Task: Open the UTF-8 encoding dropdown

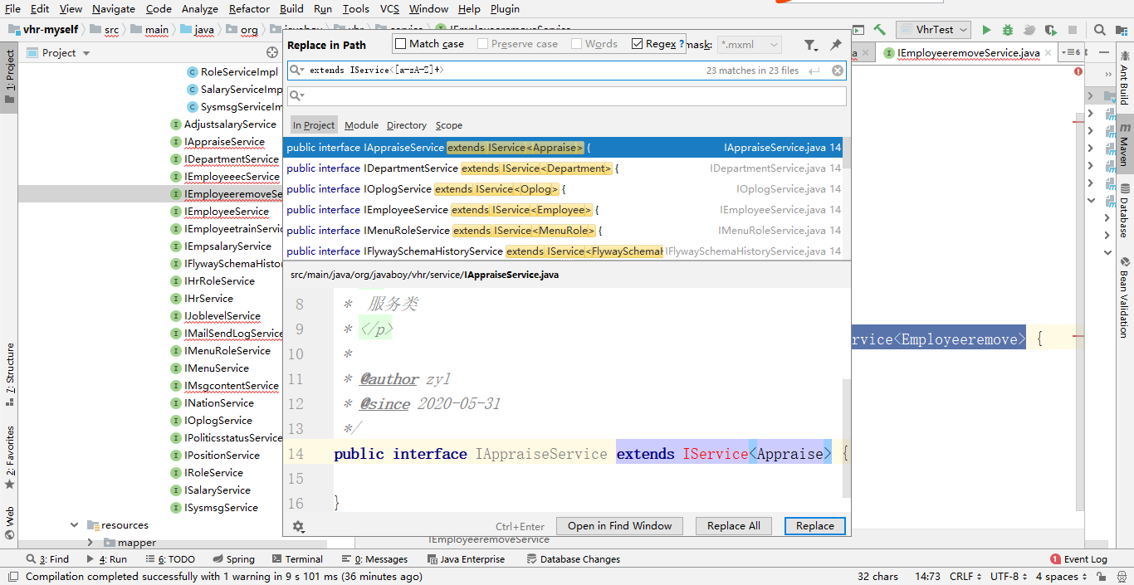Action: click(1009, 577)
